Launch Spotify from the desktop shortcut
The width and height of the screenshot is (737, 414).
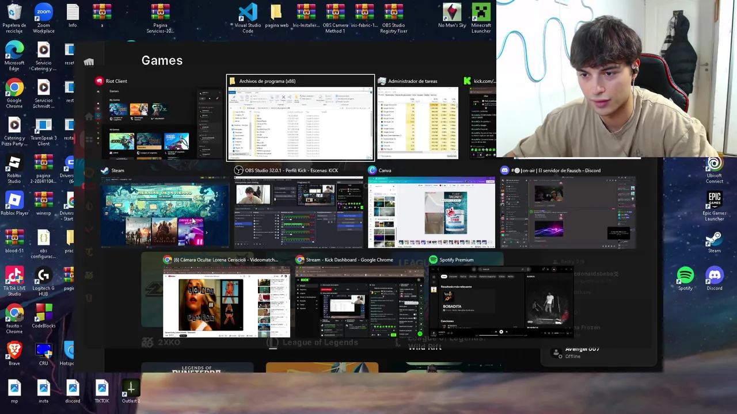pyautogui.click(x=685, y=278)
